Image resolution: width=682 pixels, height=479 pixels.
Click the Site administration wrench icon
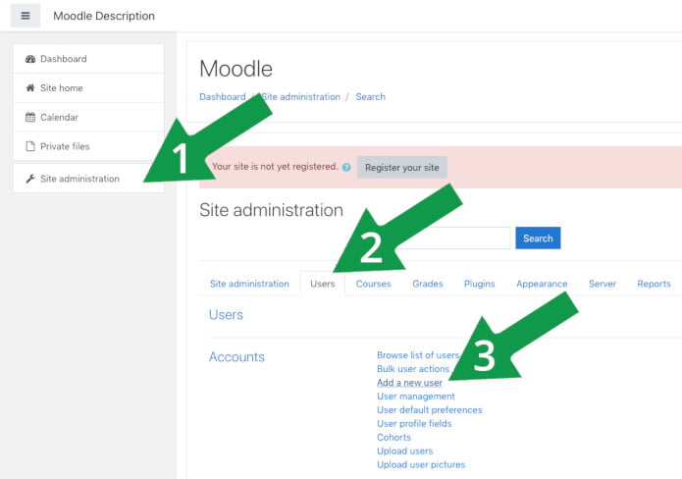pyautogui.click(x=30, y=179)
